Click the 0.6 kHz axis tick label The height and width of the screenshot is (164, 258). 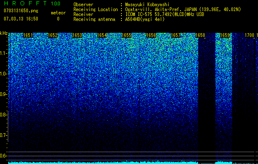[x=3, y=156]
